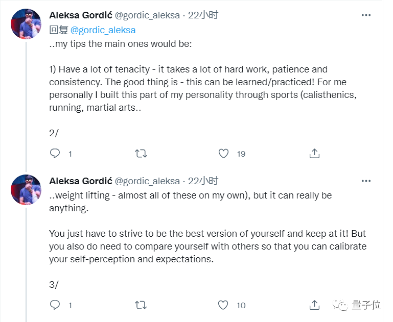Open Aleksa Gordić's profile from first tweet name
The image size is (393, 322).
click(x=80, y=15)
